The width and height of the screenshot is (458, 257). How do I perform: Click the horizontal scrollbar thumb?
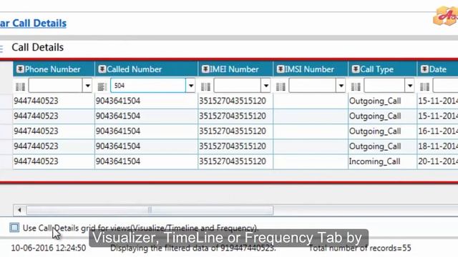point(150,210)
